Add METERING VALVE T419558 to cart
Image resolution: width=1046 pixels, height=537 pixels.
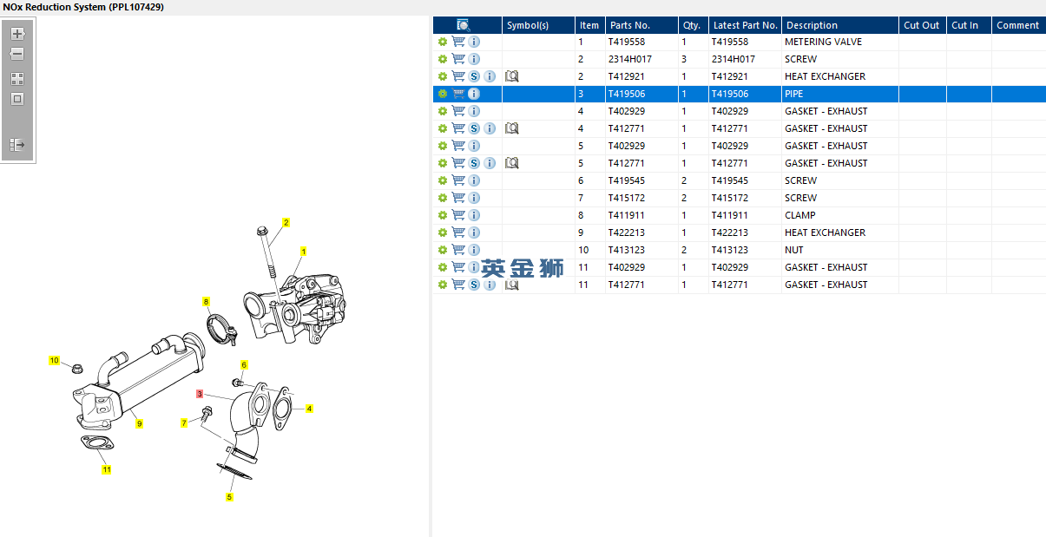(x=458, y=42)
